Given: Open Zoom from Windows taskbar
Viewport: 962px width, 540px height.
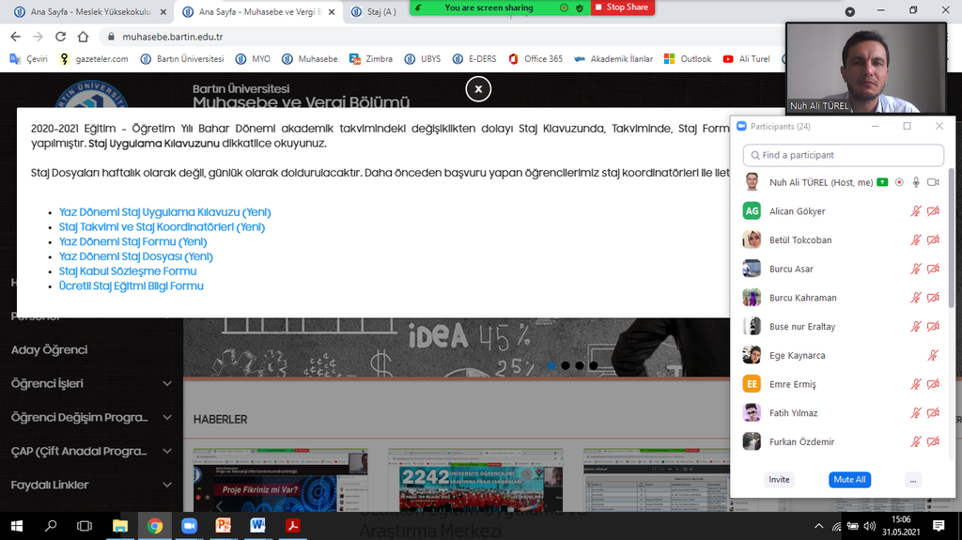Looking at the screenshot, I should 189,526.
